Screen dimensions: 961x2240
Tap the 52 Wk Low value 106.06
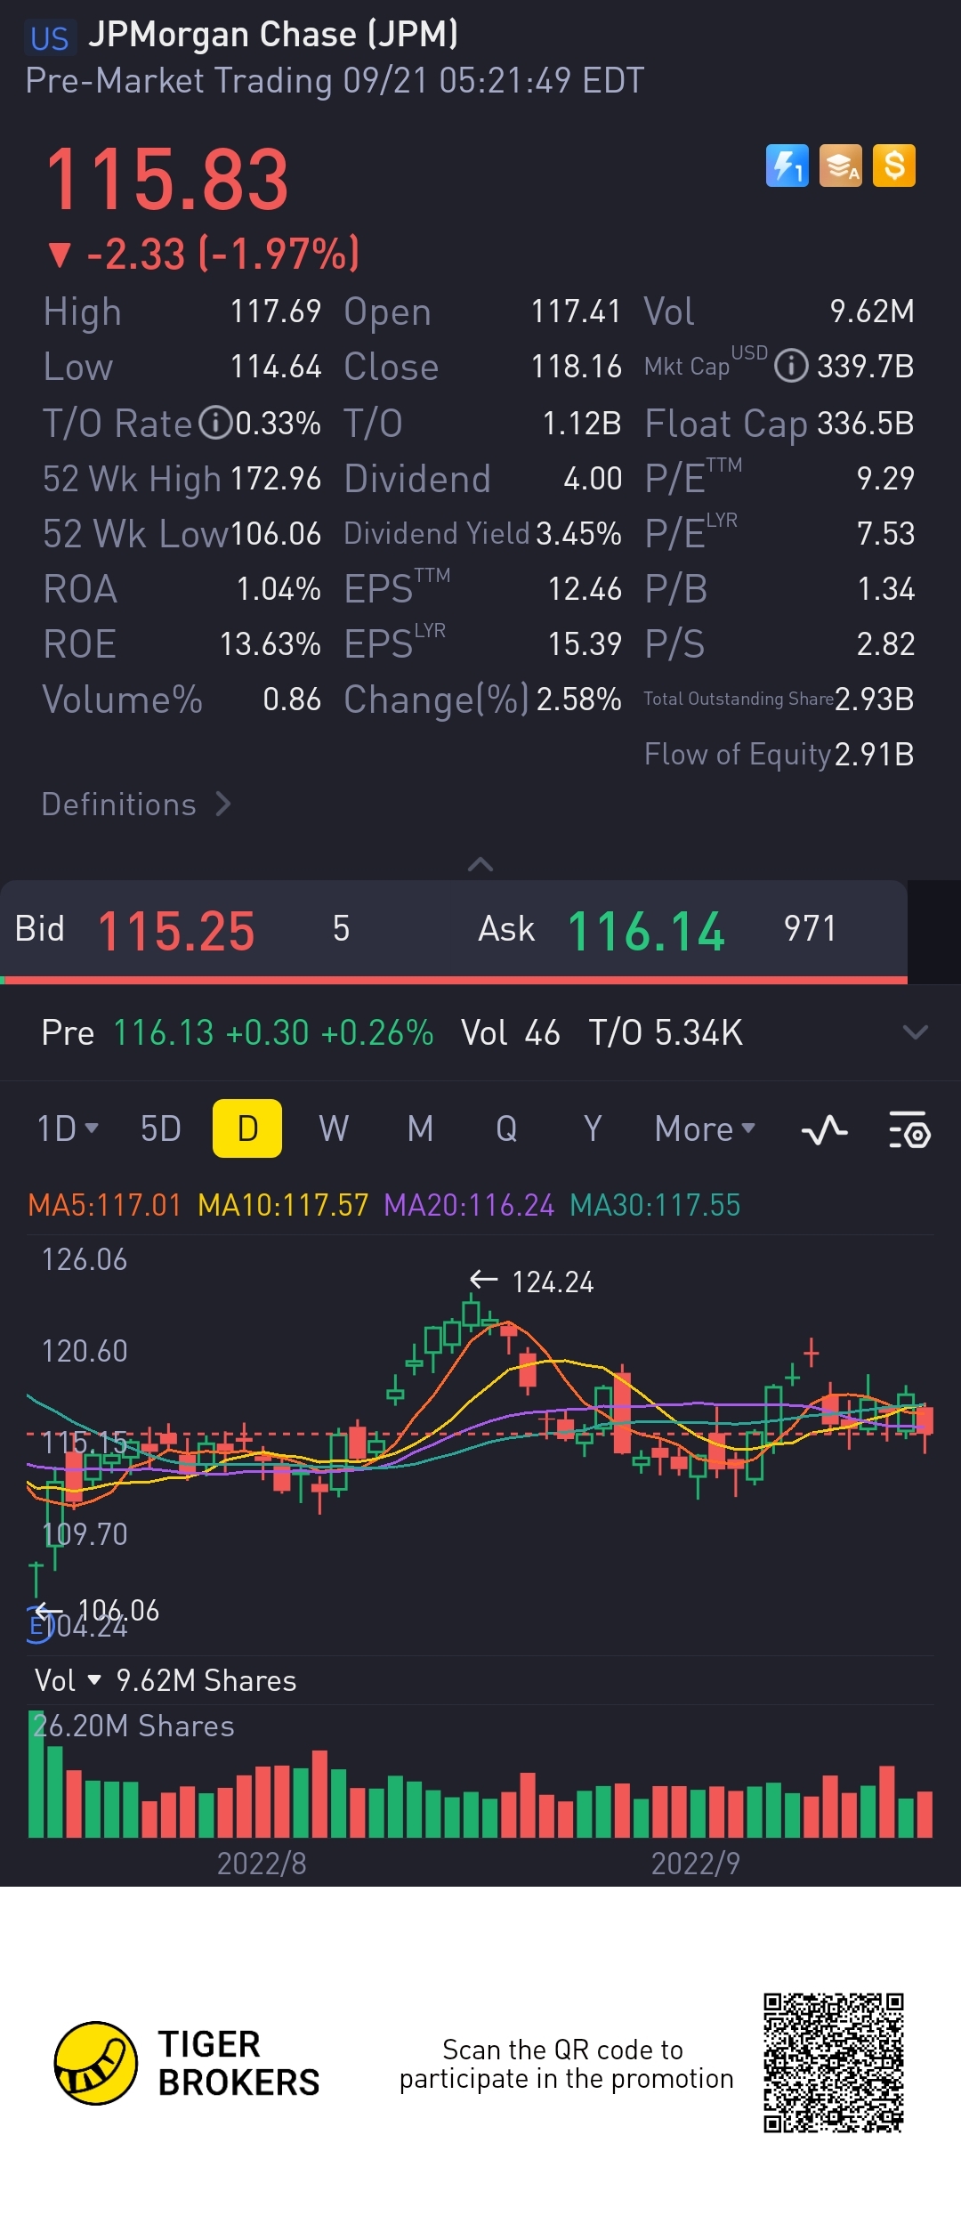tap(276, 534)
